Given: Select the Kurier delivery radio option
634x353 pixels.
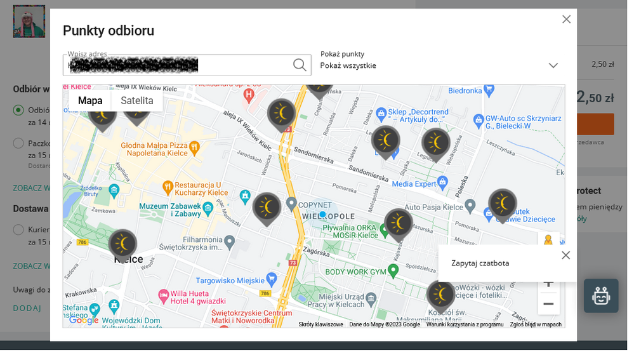Looking at the screenshot, I should tap(18, 229).
